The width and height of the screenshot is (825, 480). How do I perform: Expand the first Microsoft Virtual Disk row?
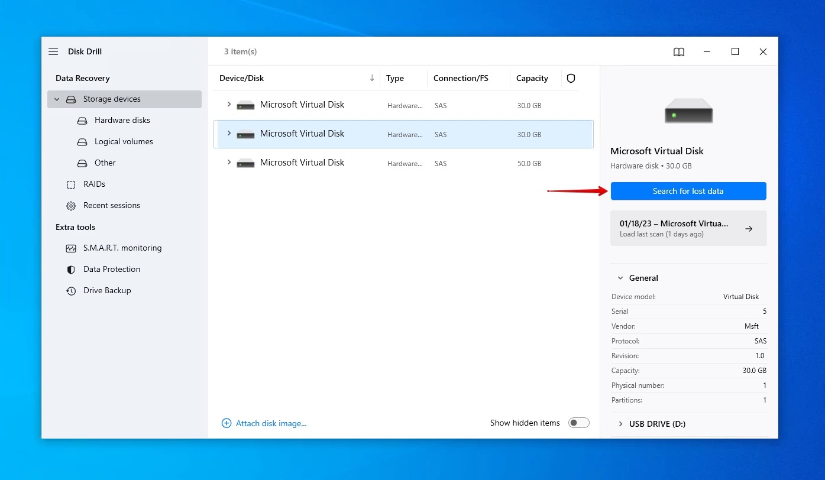pos(229,105)
